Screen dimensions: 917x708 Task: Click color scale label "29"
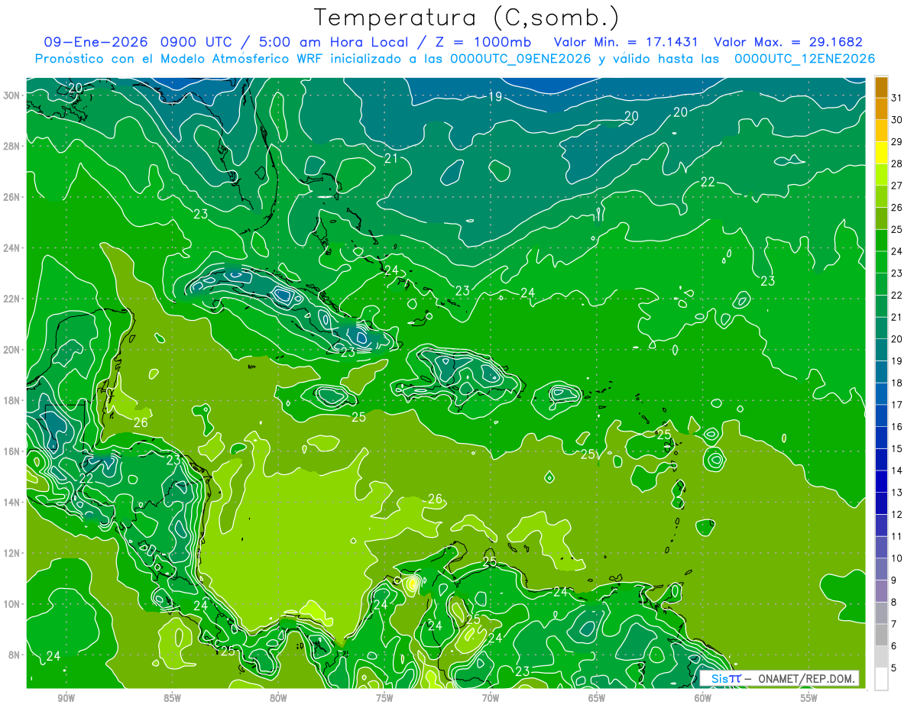897,141
